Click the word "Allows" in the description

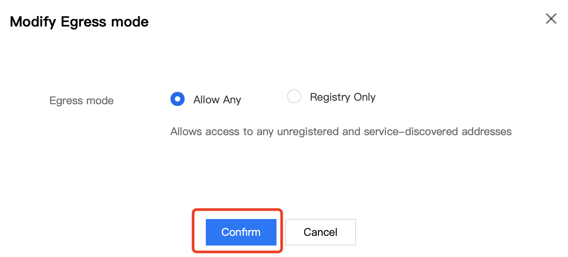[x=185, y=132]
